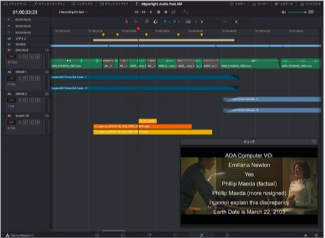The height and width of the screenshot is (238, 325).
Task: Open the flag color dropdown arrow
Action: (169, 22)
